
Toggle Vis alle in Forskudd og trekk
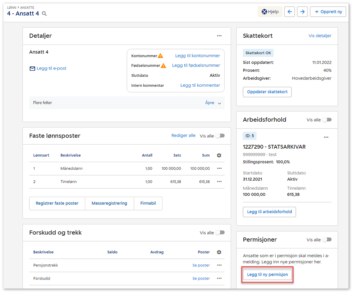pos(220,233)
